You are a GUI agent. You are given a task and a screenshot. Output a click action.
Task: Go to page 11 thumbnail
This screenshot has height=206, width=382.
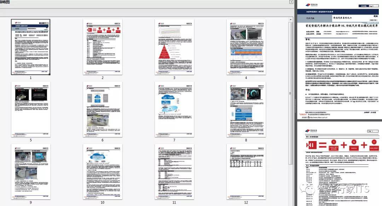[x=174, y=172]
